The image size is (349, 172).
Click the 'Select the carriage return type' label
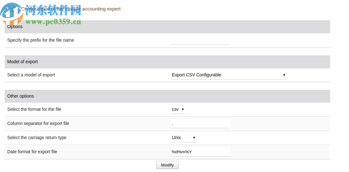(x=36, y=138)
